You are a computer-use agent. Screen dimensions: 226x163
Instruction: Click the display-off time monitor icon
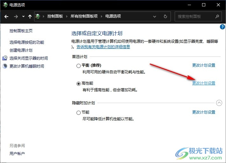tap(5, 58)
